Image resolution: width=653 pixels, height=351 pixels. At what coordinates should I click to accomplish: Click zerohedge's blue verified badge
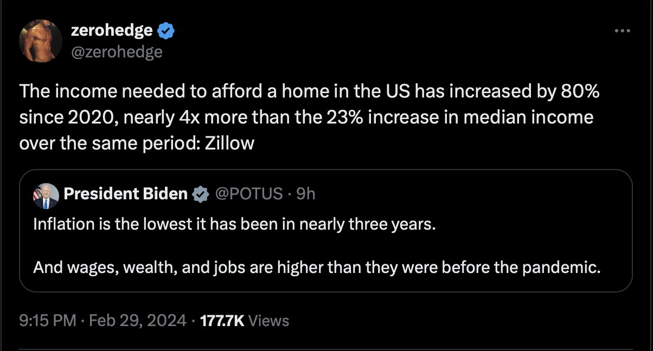pos(166,31)
